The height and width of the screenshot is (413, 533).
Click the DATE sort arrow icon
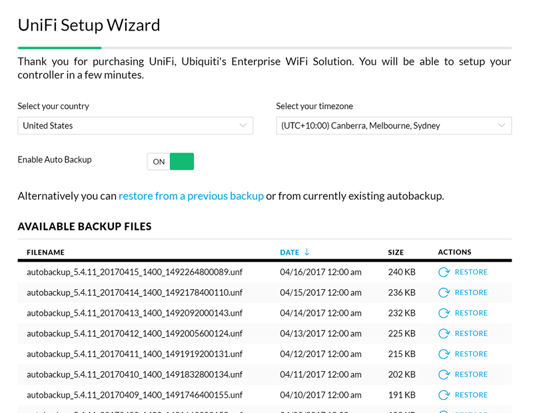[306, 252]
